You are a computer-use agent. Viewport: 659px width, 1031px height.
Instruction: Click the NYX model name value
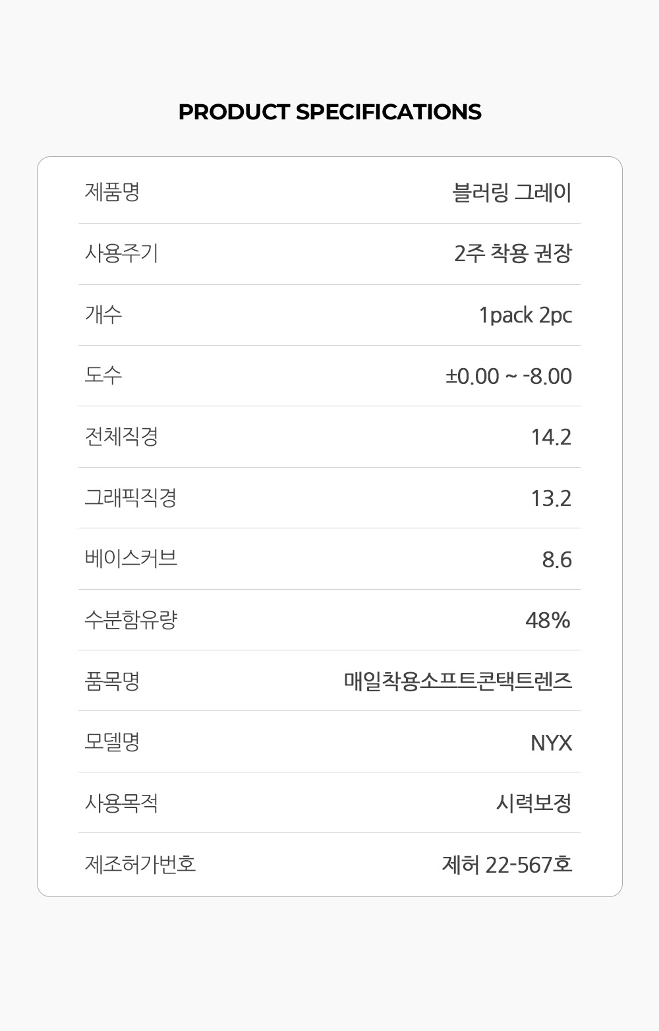pyautogui.click(x=551, y=743)
